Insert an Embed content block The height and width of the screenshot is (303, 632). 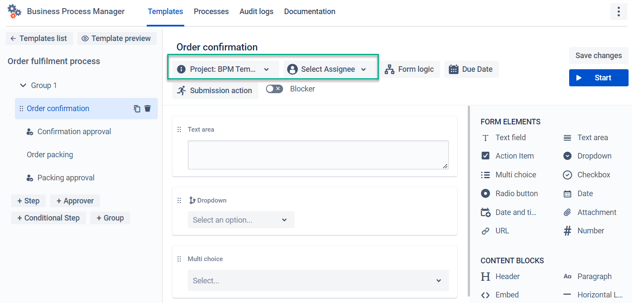pos(499,295)
